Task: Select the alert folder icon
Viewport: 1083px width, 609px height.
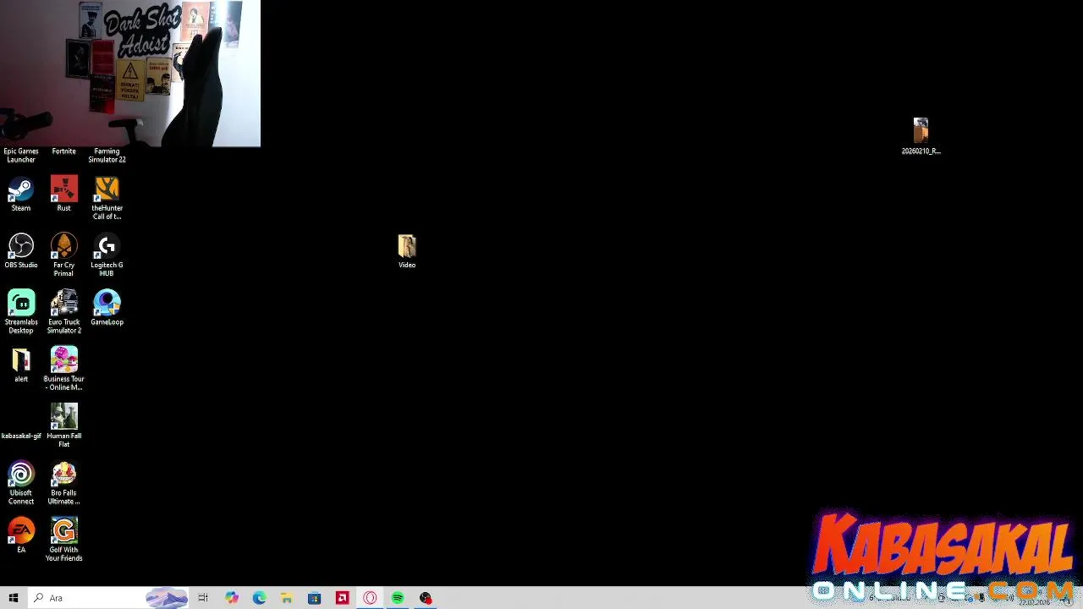Action: point(21,365)
